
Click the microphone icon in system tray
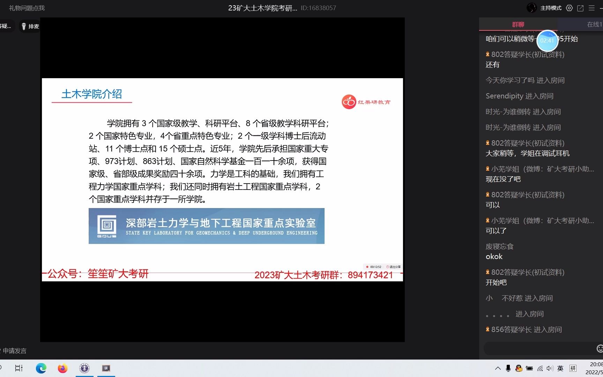point(508,368)
